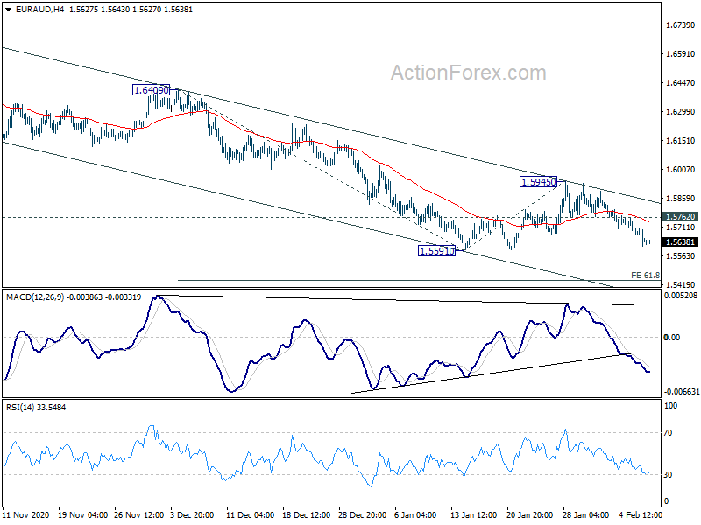Click the 1.67390 price axis value
Image resolution: width=701 pixels, height=525 pixels.
point(681,25)
